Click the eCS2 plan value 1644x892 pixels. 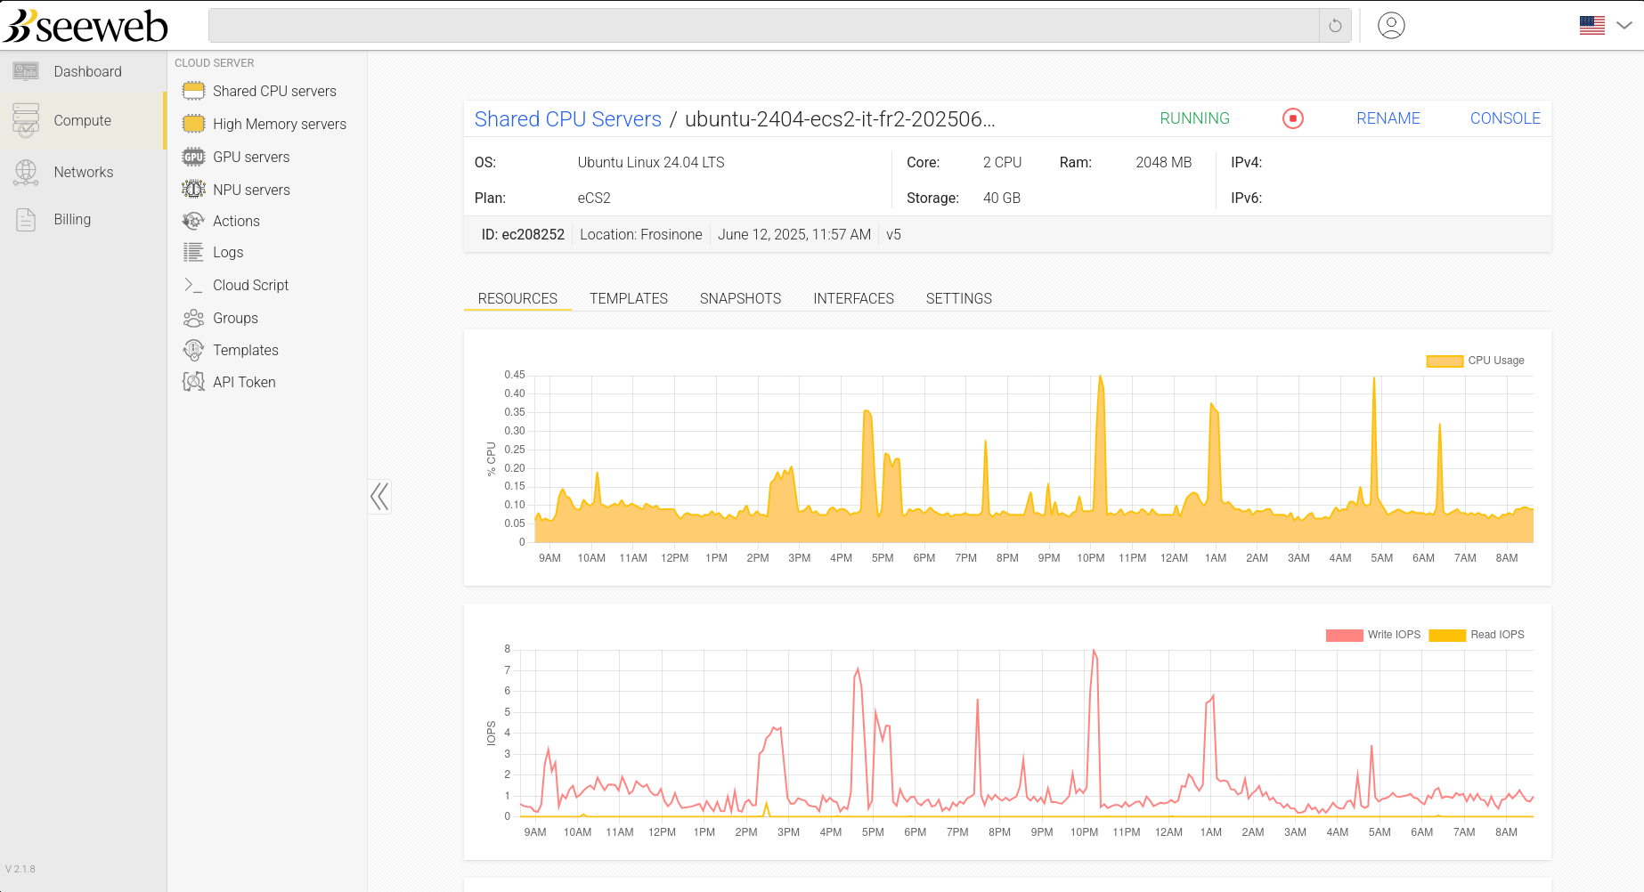(x=594, y=198)
